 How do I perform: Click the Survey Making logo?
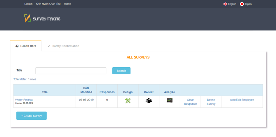(x=42, y=18)
